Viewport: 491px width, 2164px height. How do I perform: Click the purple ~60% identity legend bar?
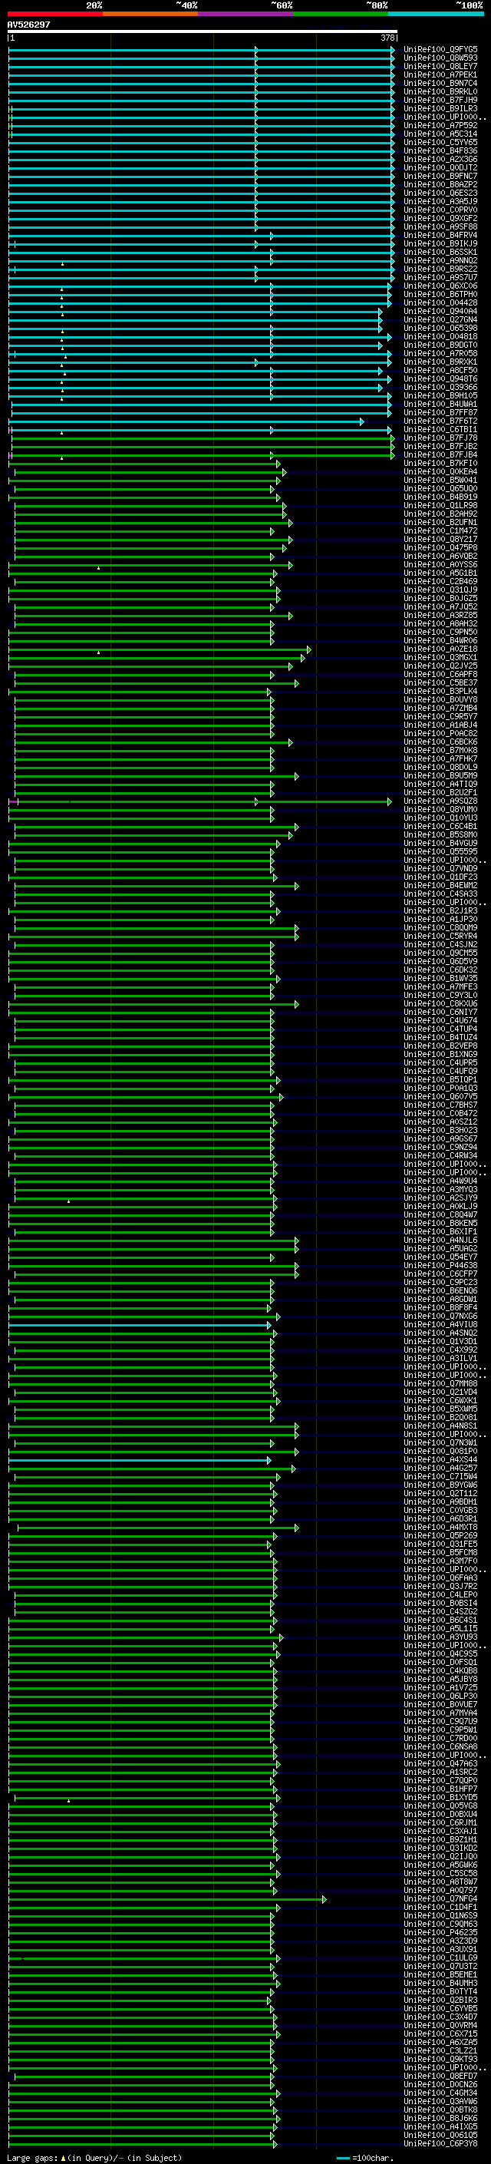click(x=245, y=14)
